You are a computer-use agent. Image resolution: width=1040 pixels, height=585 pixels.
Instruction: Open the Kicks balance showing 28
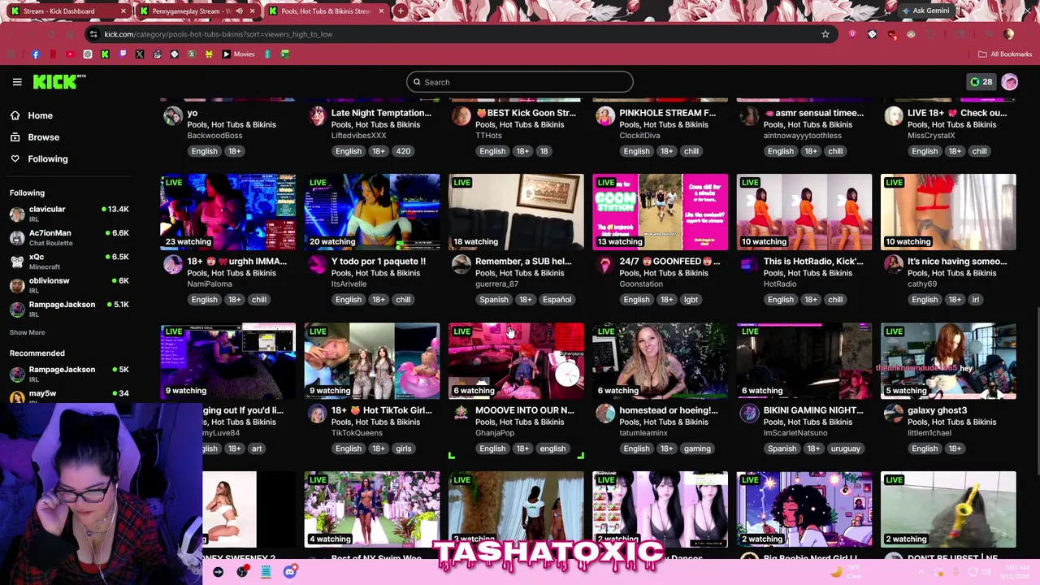[x=981, y=82]
